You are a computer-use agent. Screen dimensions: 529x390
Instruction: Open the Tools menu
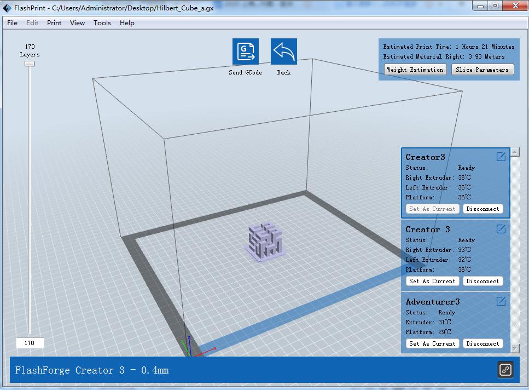tap(102, 22)
